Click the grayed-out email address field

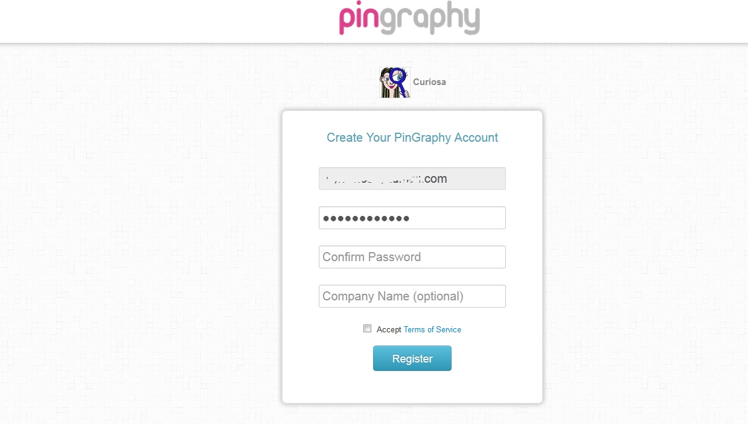[x=412, y=179]
